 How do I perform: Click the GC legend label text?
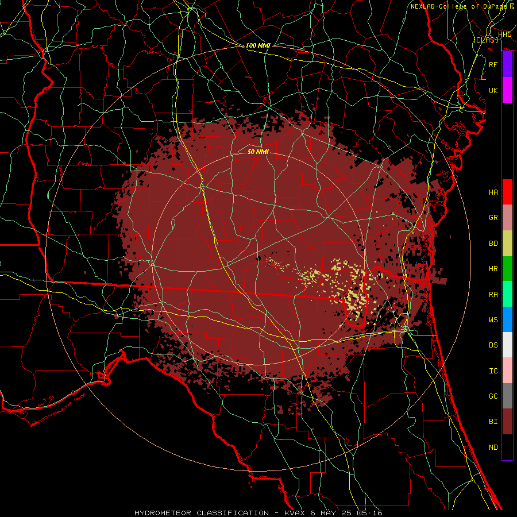pyautogui.click(x=493, y=396)
